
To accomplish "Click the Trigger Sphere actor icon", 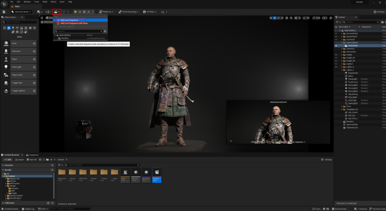I will point(6,91).
